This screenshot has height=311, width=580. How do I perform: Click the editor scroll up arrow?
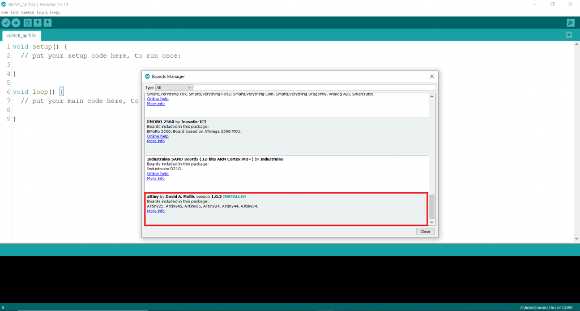coord(577,44)
